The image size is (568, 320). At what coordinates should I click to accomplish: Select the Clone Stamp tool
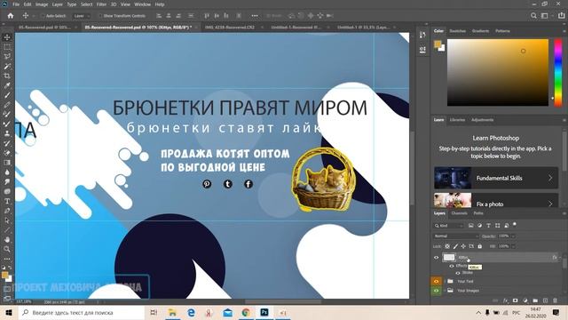pyautogui.click(x=7, y=133)
